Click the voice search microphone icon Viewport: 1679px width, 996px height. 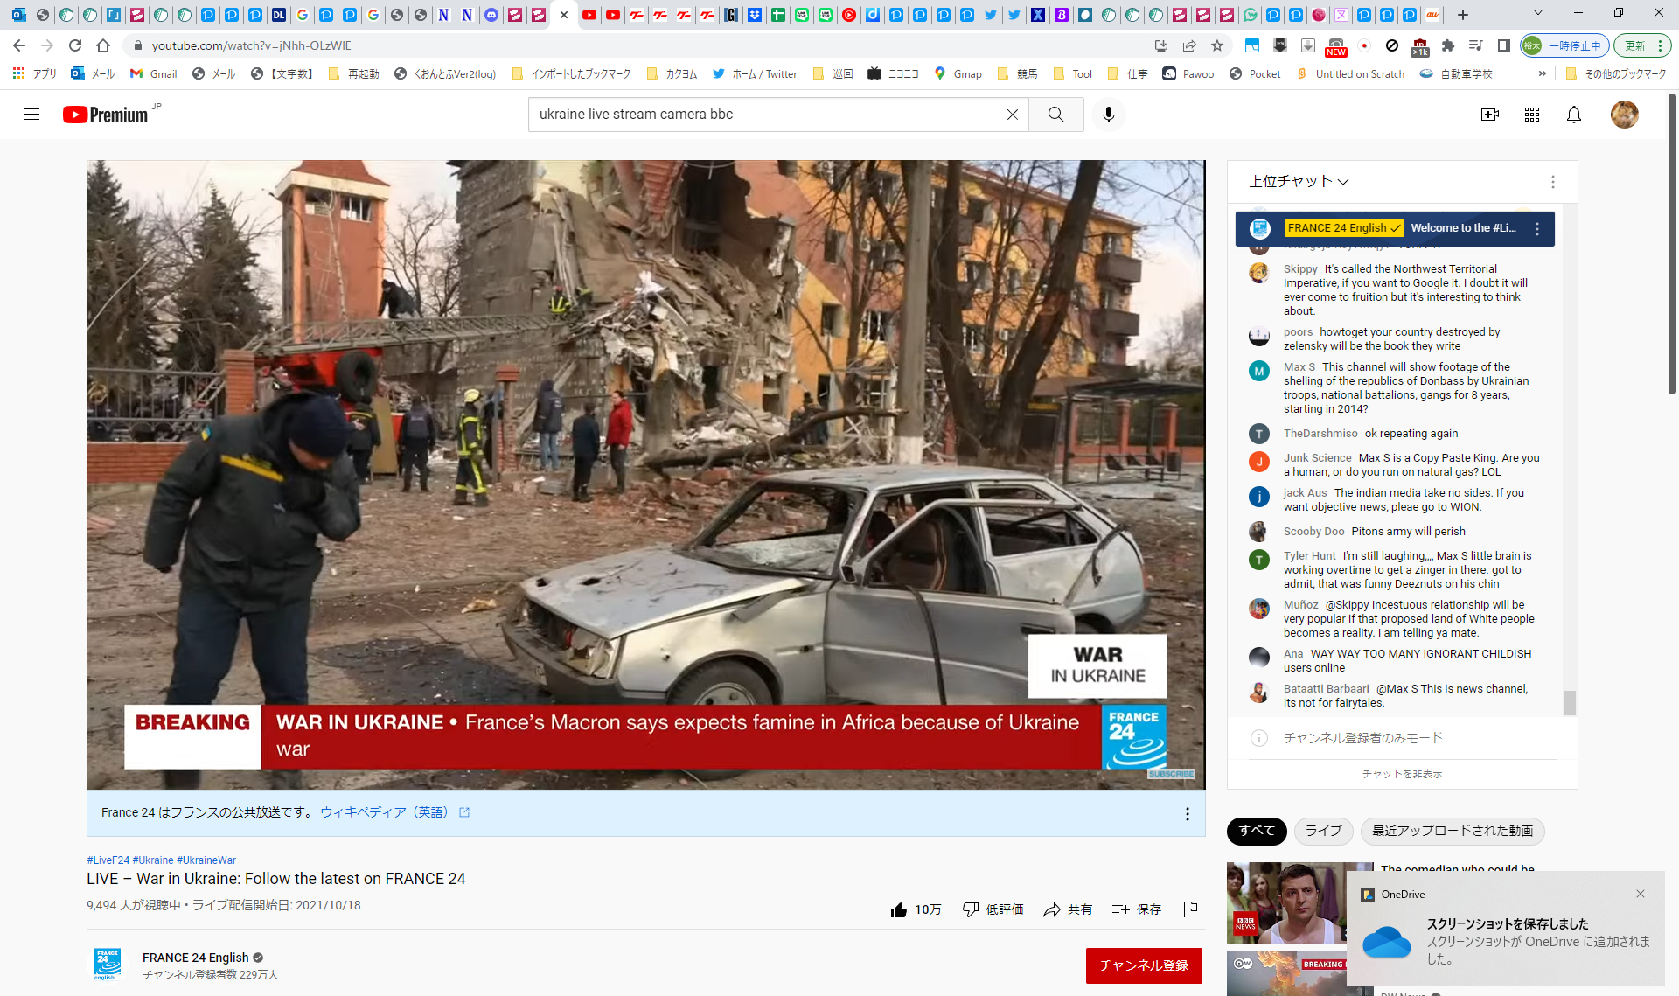[x=1108, y=115]
